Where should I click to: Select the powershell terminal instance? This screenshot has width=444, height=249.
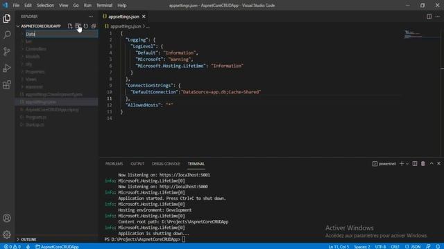tap(384, 164)
